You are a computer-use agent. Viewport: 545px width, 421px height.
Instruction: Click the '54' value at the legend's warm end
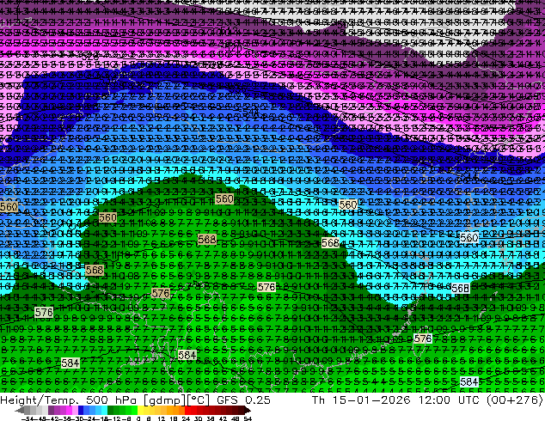click(248, 419)
